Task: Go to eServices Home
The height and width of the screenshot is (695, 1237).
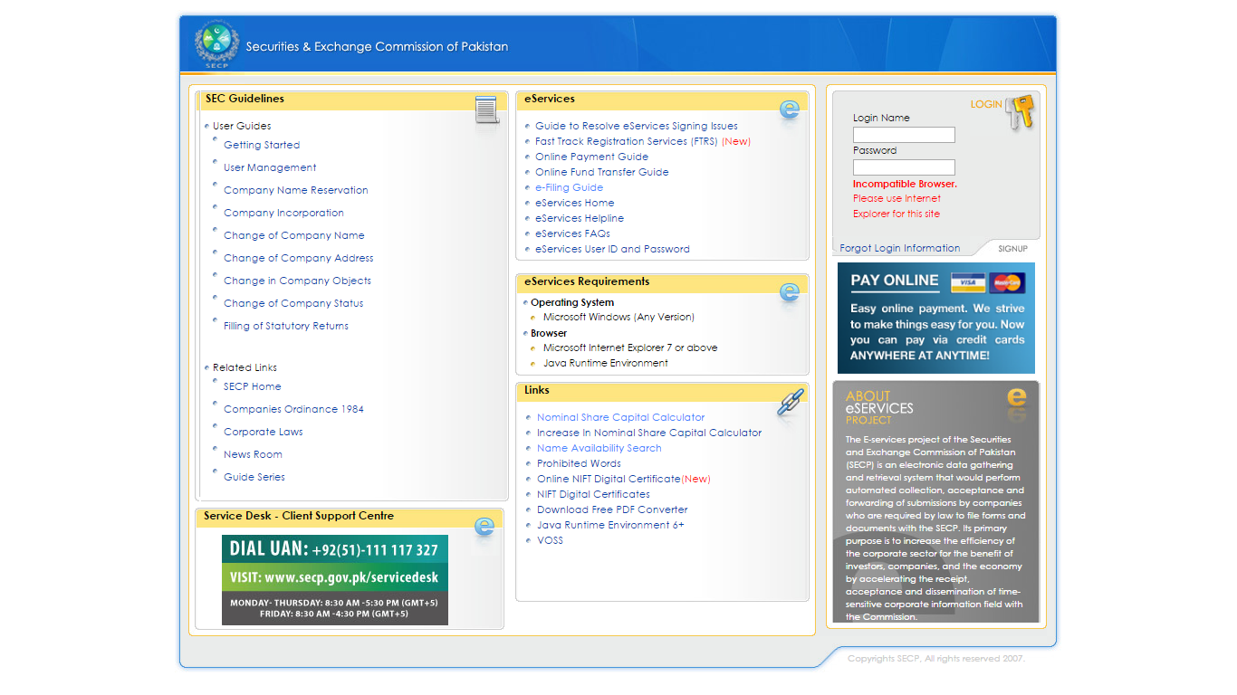Action: (574, 203)
